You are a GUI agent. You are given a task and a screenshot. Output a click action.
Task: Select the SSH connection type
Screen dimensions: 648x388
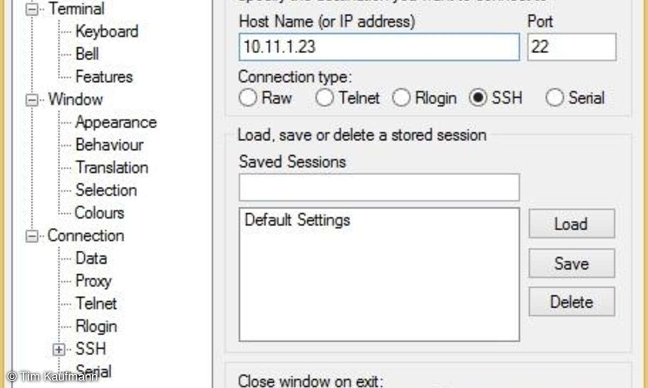click(478, 98)
